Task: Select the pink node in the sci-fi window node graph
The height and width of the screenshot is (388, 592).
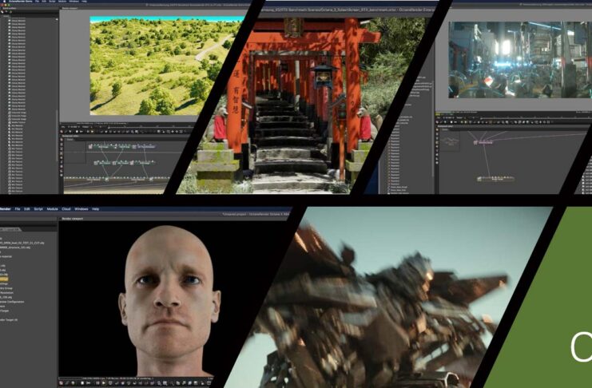Action: pos(484,142)
